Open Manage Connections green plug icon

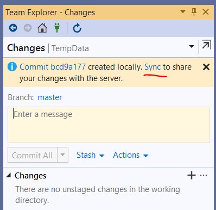tap(57, 28)
